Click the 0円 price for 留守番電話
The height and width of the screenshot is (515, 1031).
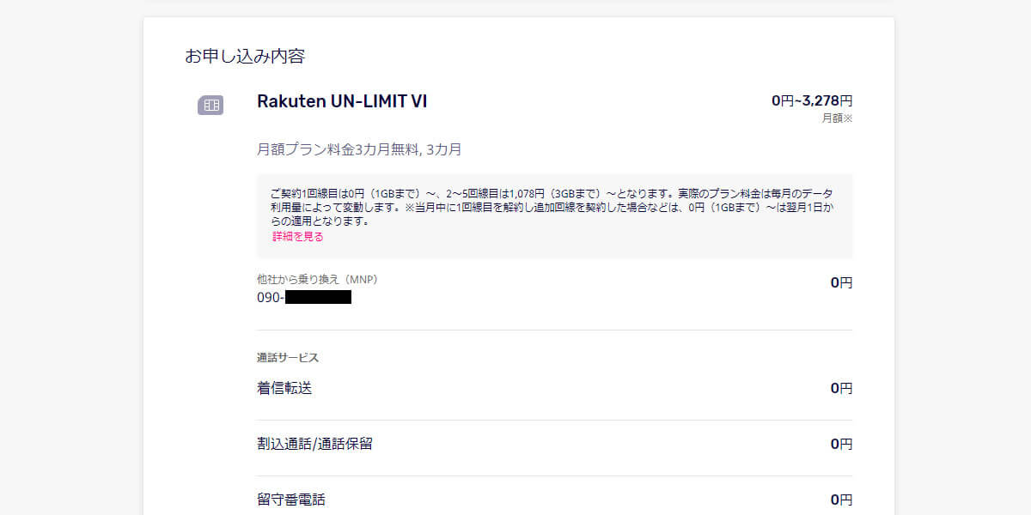click(x=840, y=500)
